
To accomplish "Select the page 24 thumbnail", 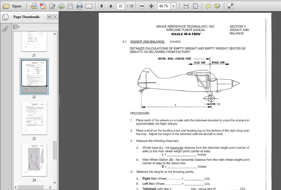I will click(34, 160).
